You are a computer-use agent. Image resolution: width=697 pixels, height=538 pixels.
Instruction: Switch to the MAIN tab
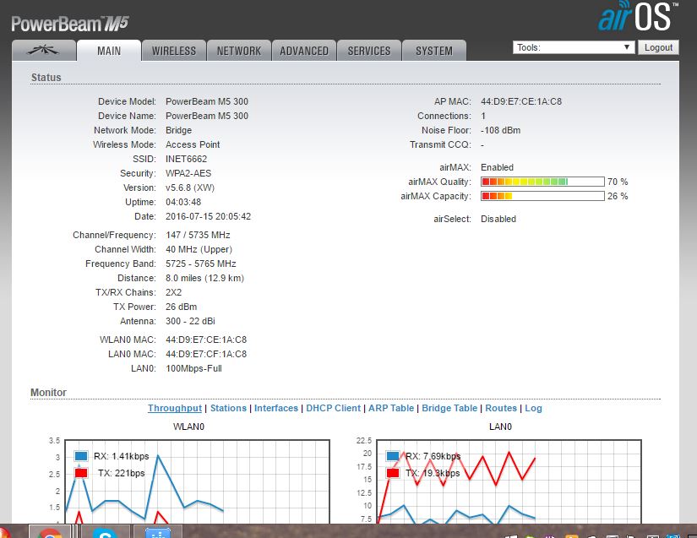(x=109, y=51)
